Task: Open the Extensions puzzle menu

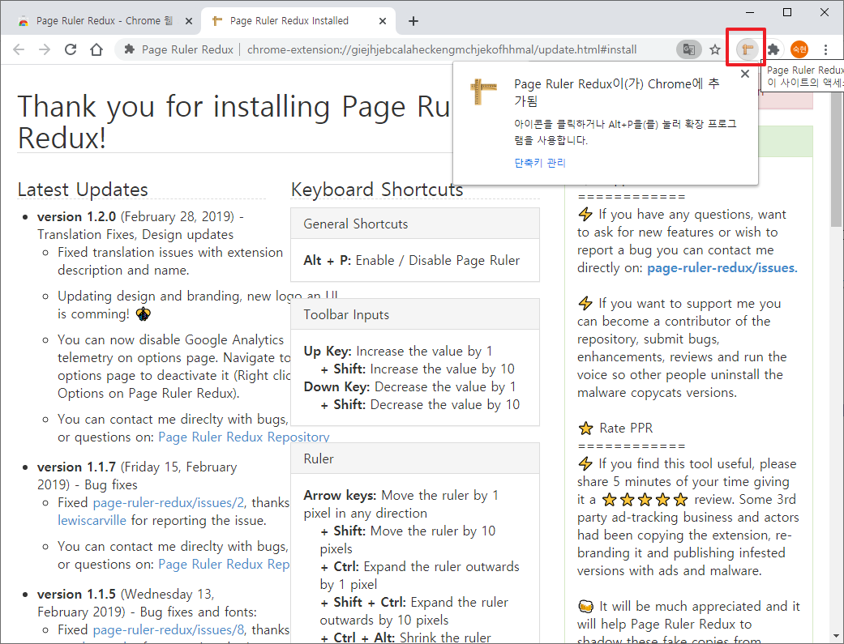Action: pos(773,50)
